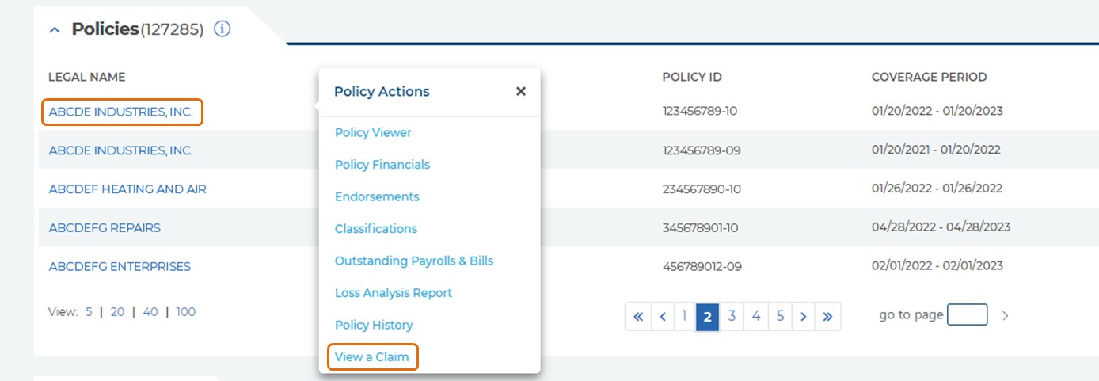Show 40 policies per page
1099x381 pixels.
tap(150, 312)
